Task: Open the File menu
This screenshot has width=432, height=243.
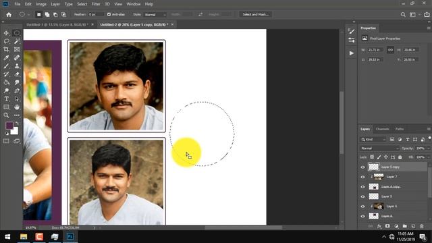Action: pyautogui.click(x=18, y=4)
